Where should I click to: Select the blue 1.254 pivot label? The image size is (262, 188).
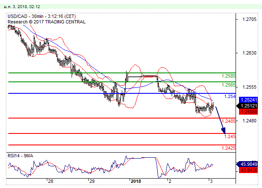click(230, 96)
